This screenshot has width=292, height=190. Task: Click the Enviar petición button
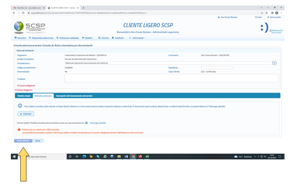click(x=23, y=141)
